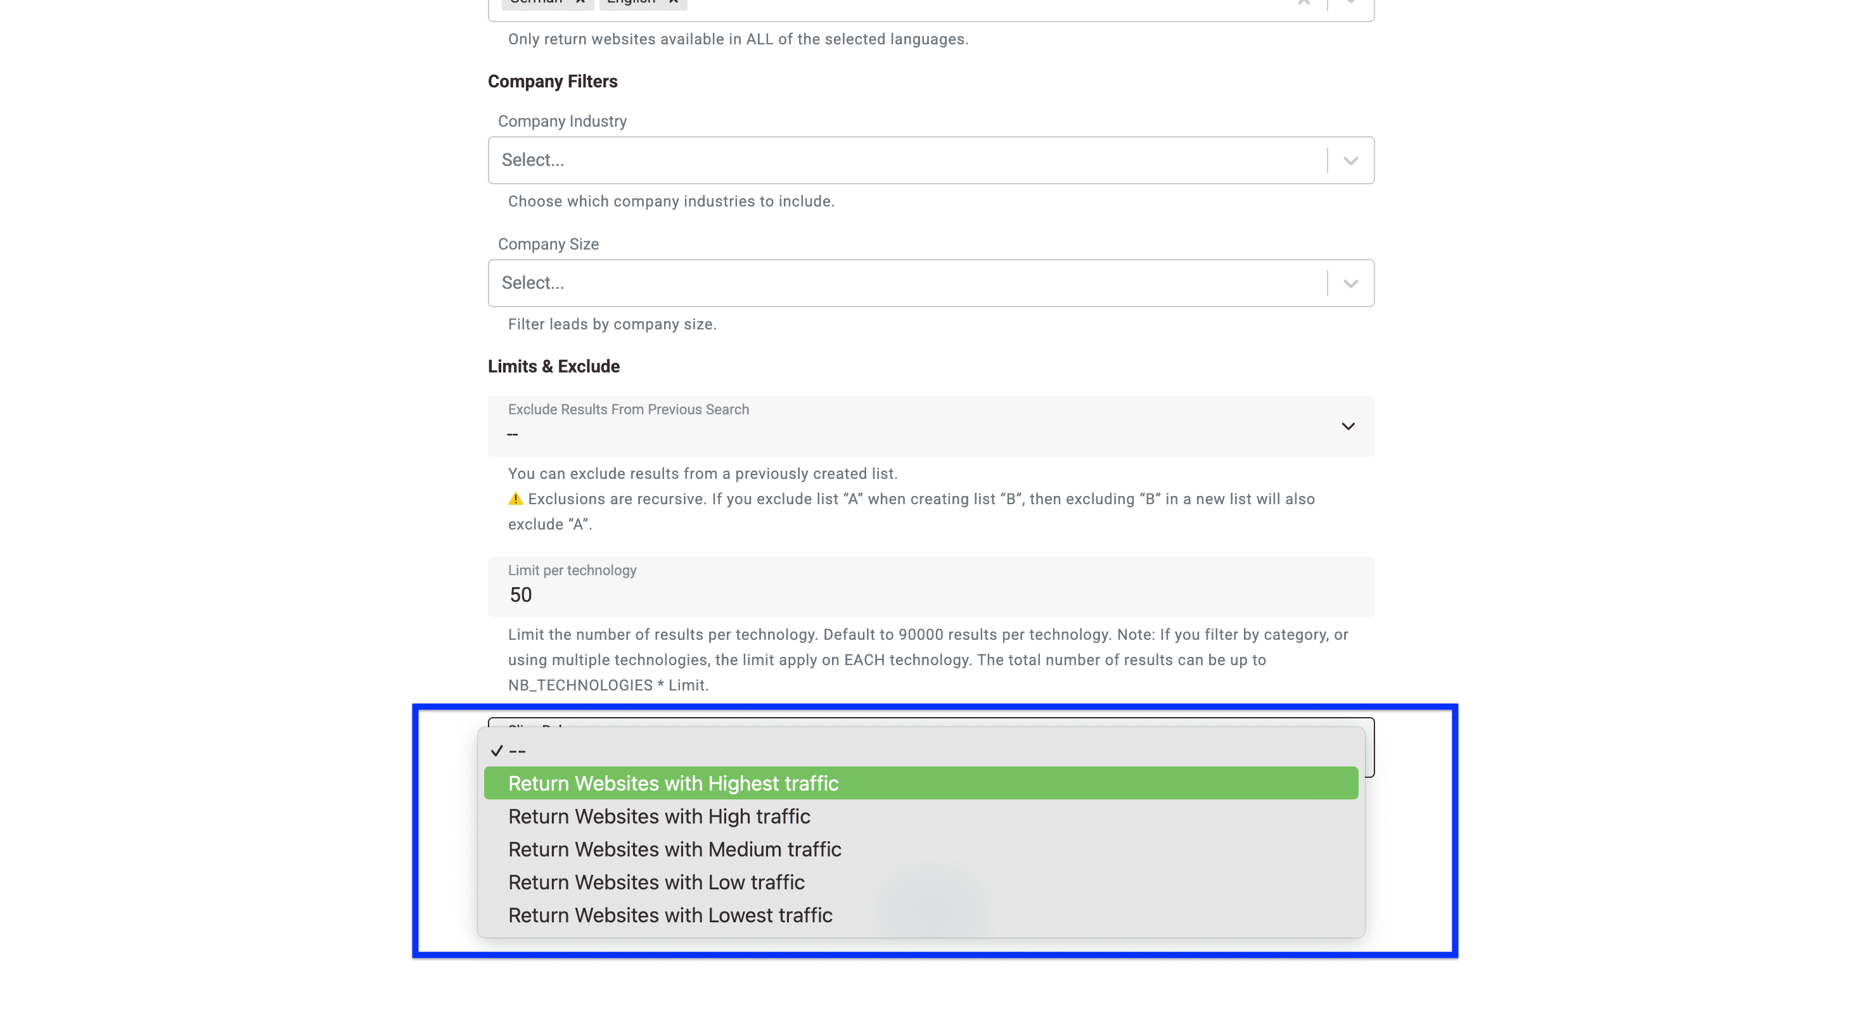The height and width of the screenshot is (1011, 1863).
Task: Select Return Websites with Medium traffic
Action: click(675, 849)
